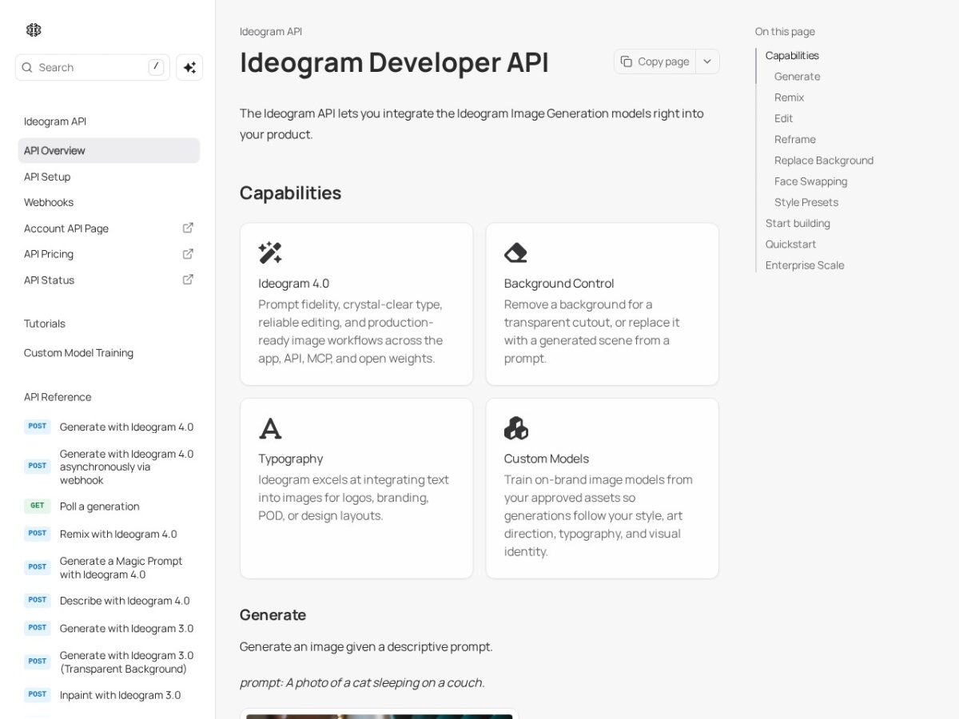Open Inpaint with Ideogram 3.0 reference

click(x=109, y=695)
